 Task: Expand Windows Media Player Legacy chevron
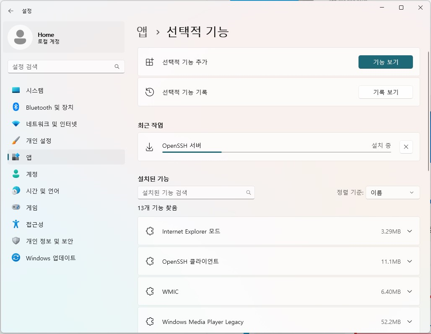pyautogui.click(x=410, y=321)
